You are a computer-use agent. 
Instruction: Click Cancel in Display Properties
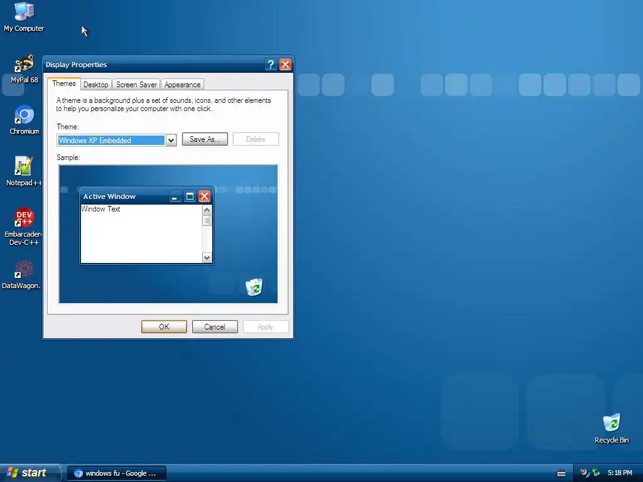pyautogui.click(x=215, y=326)
